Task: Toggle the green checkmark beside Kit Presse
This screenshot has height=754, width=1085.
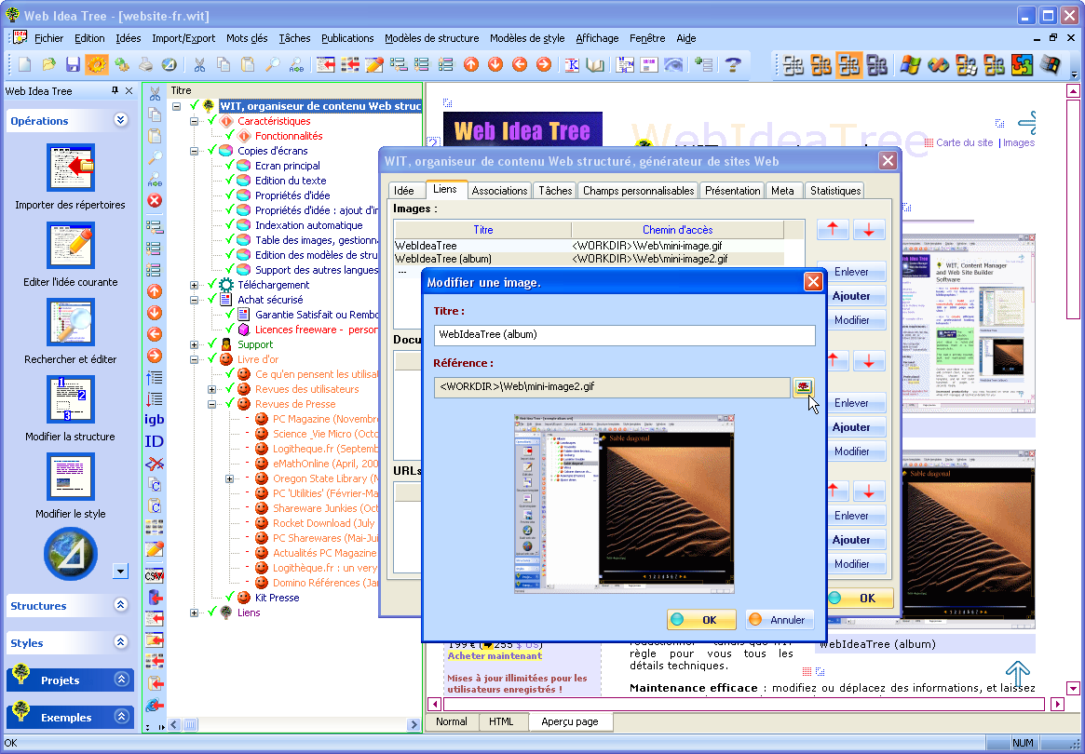Action: point(230,598)
